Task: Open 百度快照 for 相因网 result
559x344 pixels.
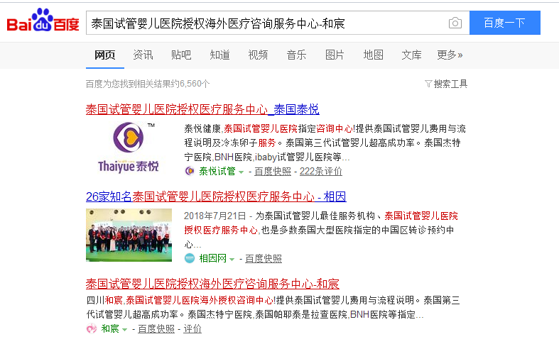Action: (264, 258)
